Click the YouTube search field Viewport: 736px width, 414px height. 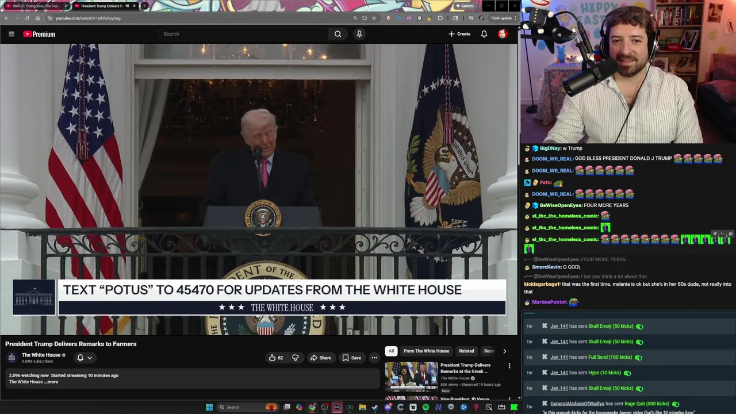click(244, 34)
